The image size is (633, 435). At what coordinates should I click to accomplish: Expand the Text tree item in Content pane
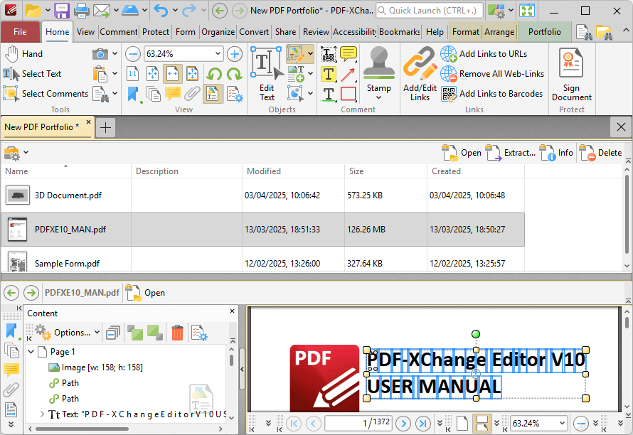tap(42, 414)
